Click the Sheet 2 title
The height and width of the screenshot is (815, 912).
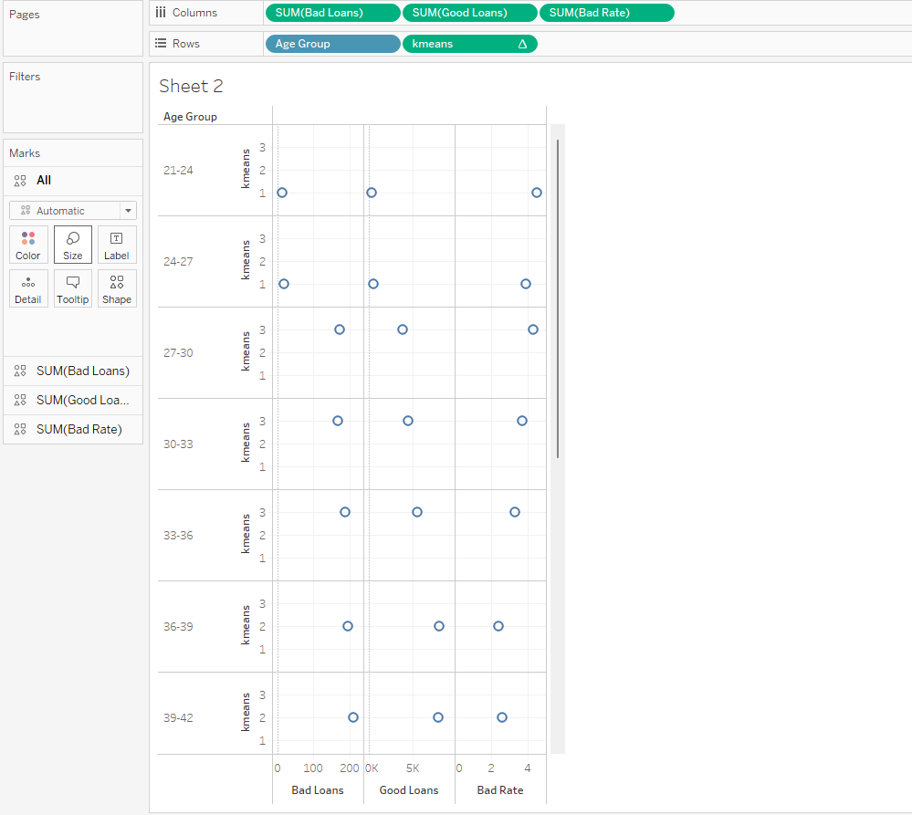[x=191, y=86]
